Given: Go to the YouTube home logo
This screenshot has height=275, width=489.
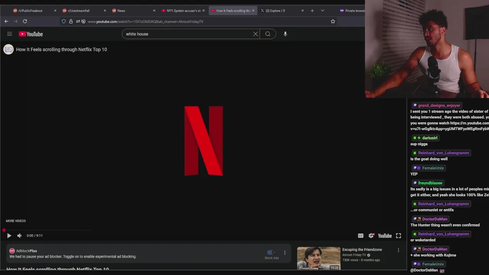Looking at the screenshot, I should (31, 34).
